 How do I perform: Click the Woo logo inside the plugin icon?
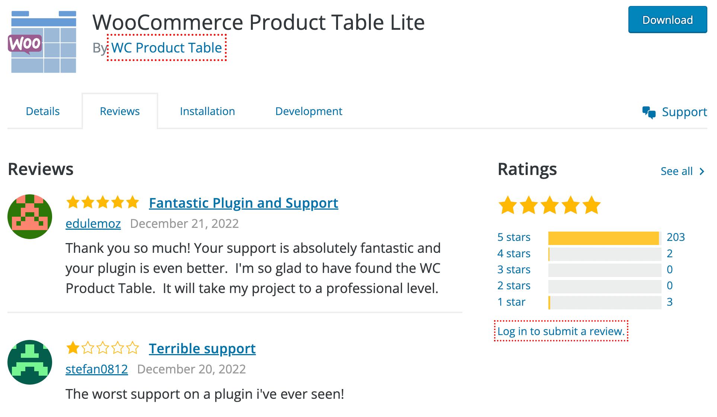tap(24, 43)
